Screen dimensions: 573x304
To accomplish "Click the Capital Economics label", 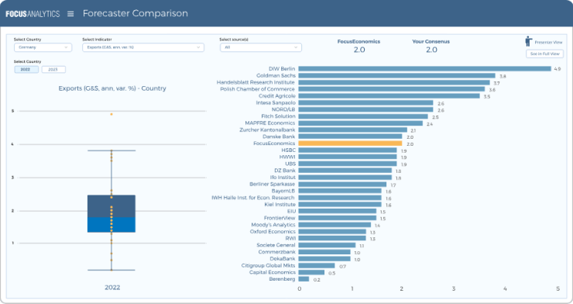I will pyautogui.click(x=273, y=272).
